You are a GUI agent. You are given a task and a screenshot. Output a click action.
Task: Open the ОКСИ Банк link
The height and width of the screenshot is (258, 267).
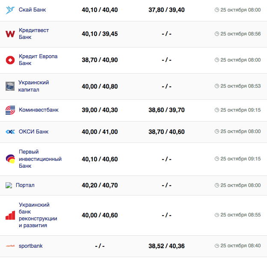click(33, 131)
